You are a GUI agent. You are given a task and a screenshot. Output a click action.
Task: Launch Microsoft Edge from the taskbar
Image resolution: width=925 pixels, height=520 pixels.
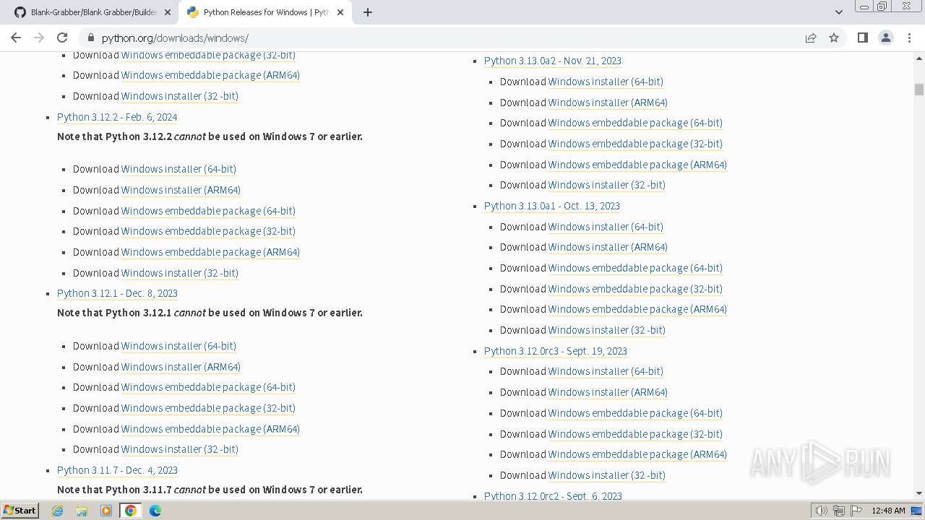click(155, 511)
